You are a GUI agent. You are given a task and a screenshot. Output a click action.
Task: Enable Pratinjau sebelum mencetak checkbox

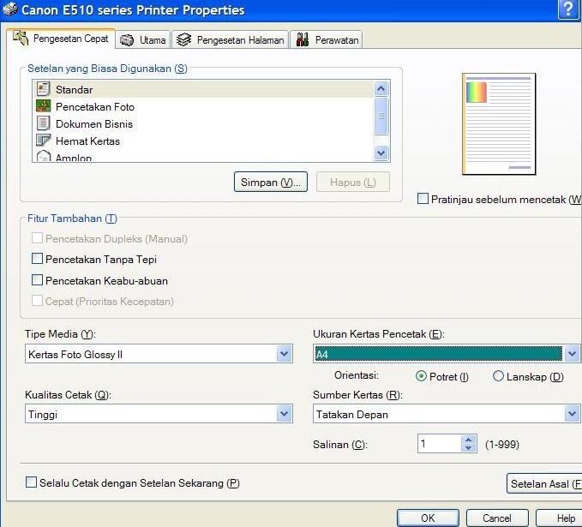tap(423, 199)
